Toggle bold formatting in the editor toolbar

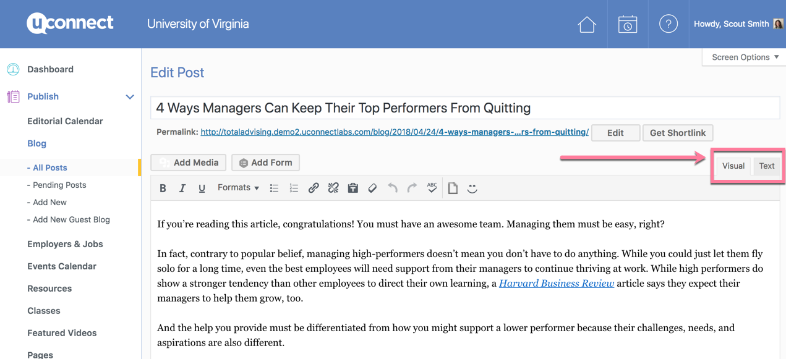click(x=163, y=188)
